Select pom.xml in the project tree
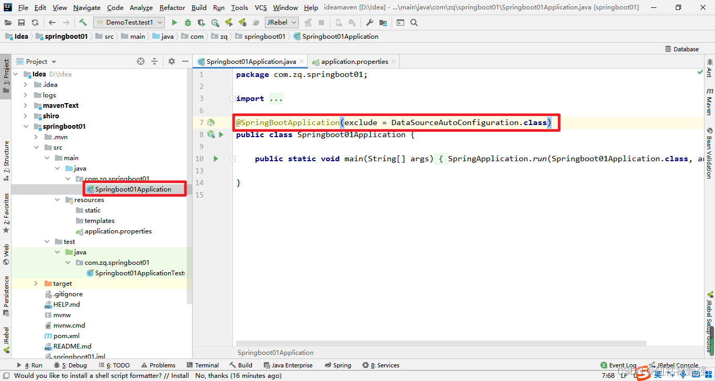The height and width of the screenshot is (381, 715). (66, 336)
